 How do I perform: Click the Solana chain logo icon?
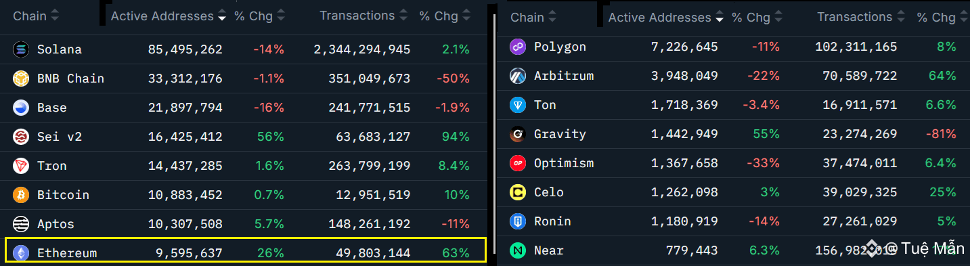21,49
